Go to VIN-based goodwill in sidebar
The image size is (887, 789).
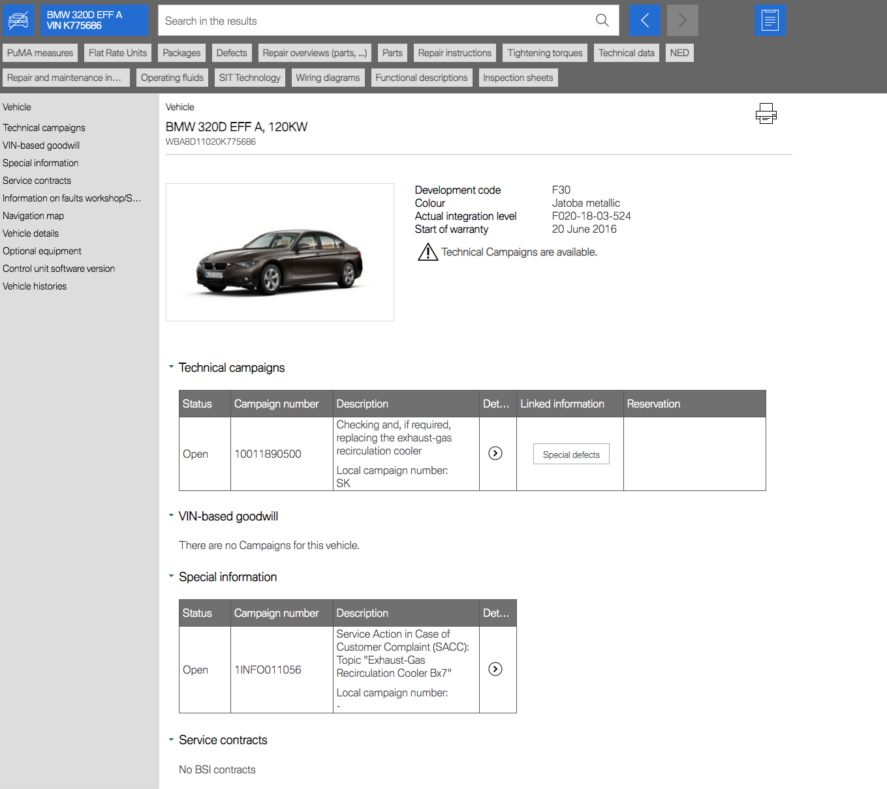pos(41,145)
